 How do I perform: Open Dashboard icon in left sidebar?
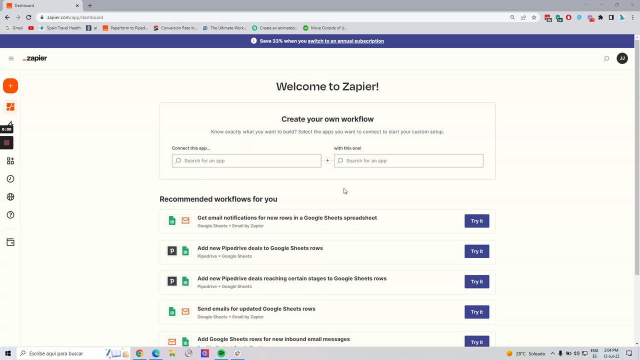coord(10,107)
